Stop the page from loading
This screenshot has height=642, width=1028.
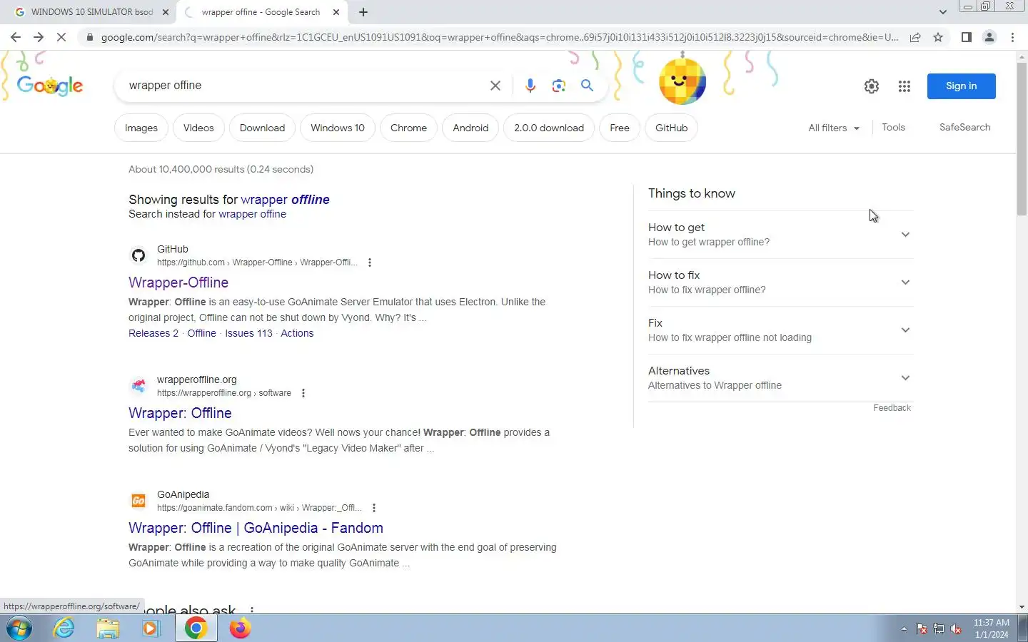[x=61, y=37]
